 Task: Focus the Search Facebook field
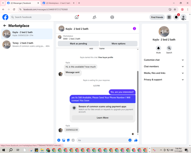point(31,17)
